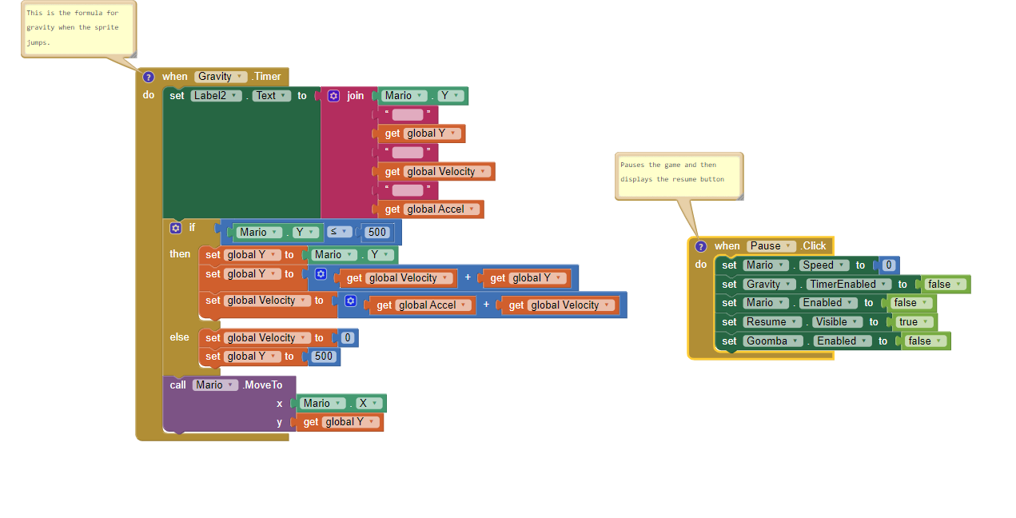Open set global Y dropdown set to 500
This screenshot has height=518, width=1016.
tap(253, 357)
